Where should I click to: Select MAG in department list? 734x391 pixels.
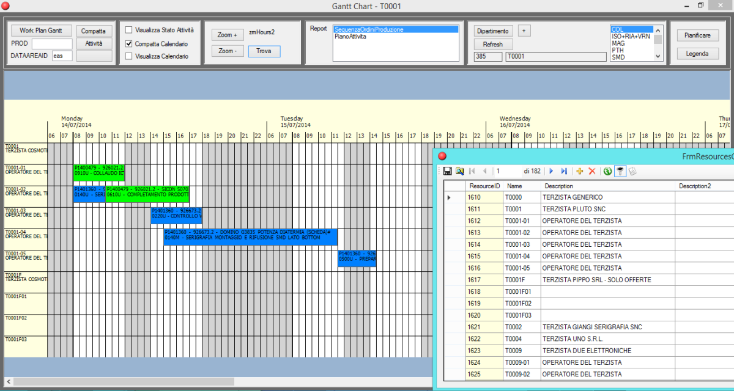[632, 43]
